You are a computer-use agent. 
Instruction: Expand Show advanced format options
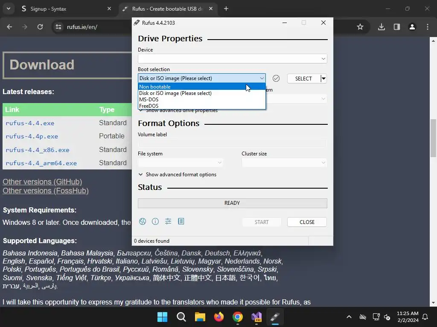pos(177,175)
